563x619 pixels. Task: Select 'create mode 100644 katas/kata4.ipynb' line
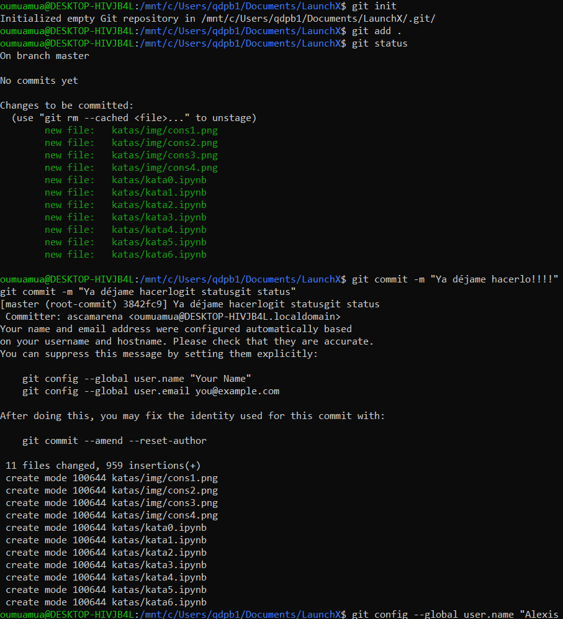coord(106,577)
